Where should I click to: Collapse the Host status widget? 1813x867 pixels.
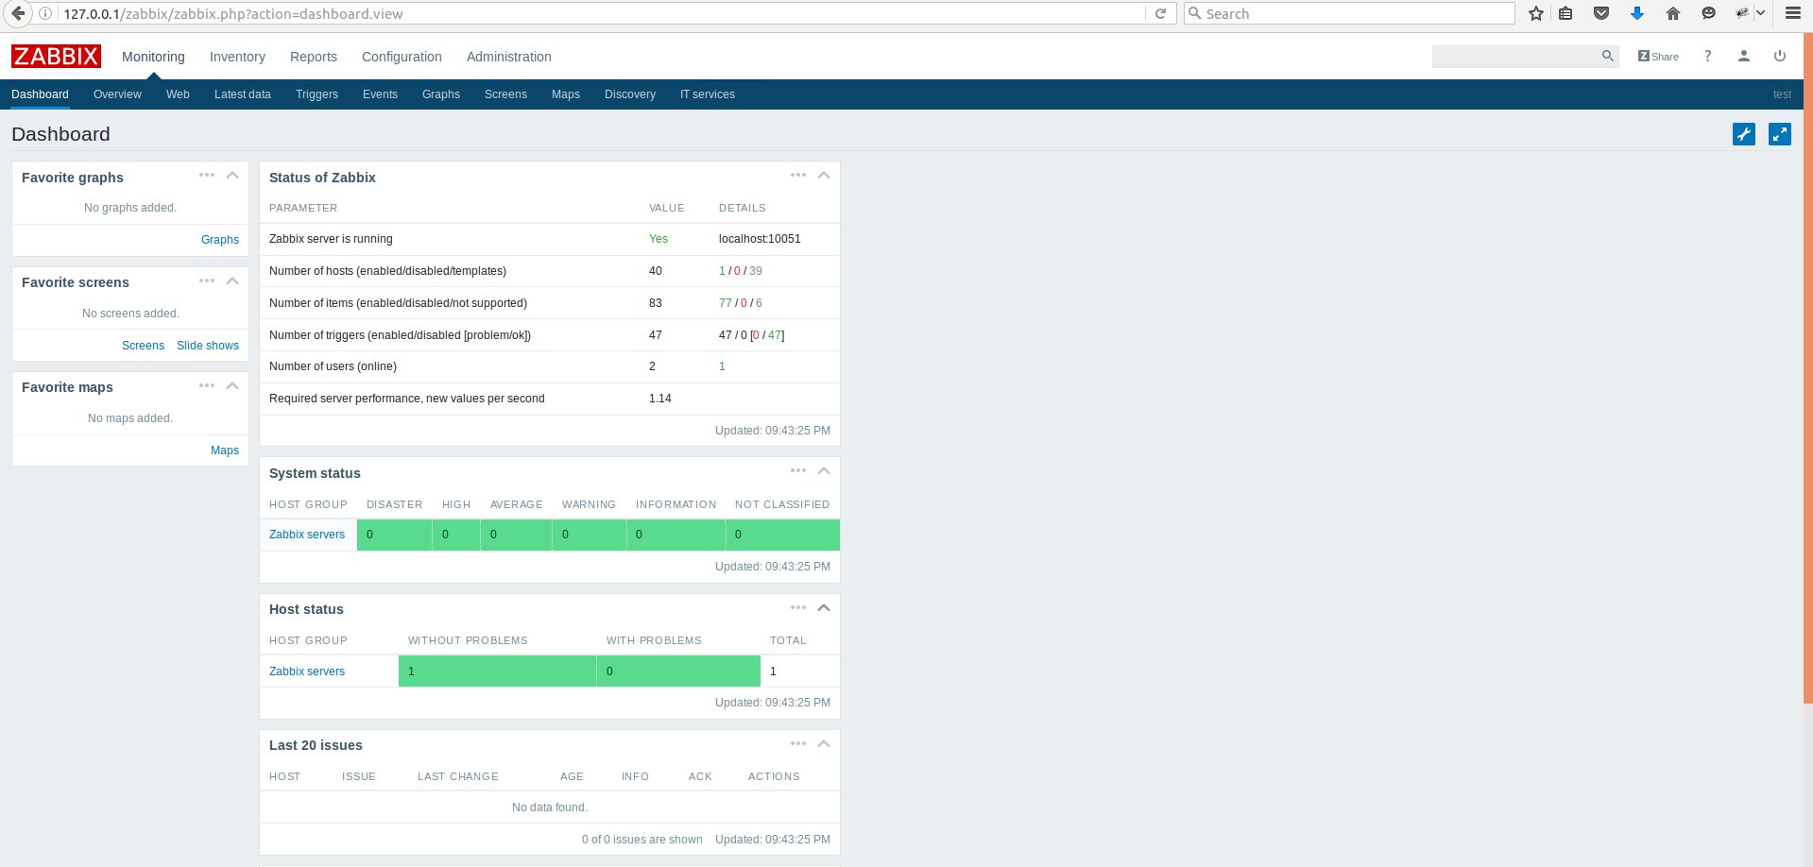(x=824, y=608)
